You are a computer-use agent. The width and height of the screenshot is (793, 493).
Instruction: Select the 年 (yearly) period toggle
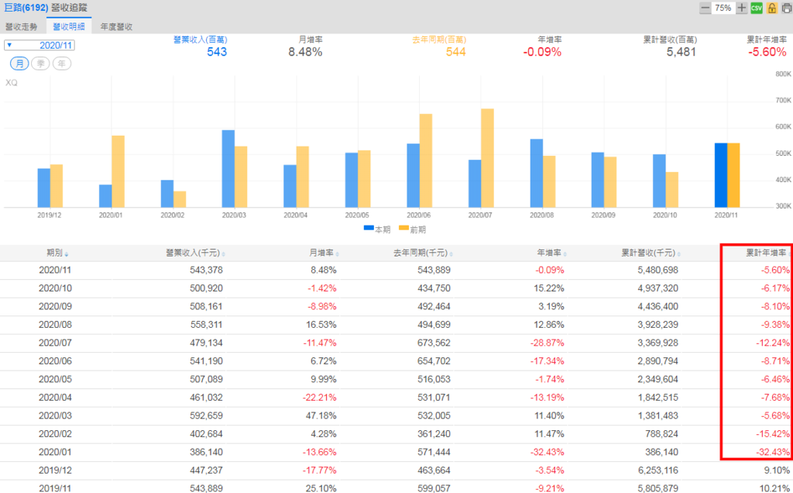click(x=62, y=64)
